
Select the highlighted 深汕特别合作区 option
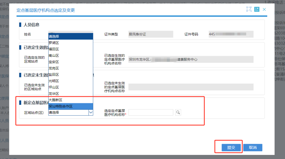[x=61, y=106]
